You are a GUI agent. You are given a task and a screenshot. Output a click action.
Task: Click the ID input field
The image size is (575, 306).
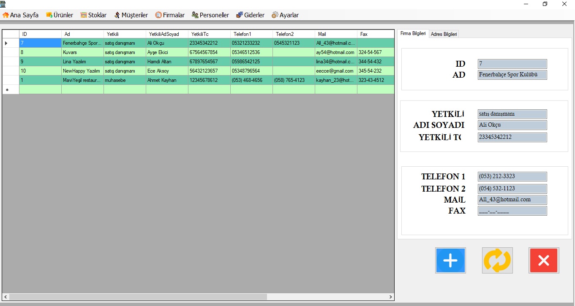pyautogui.click(x=512, y=64)
